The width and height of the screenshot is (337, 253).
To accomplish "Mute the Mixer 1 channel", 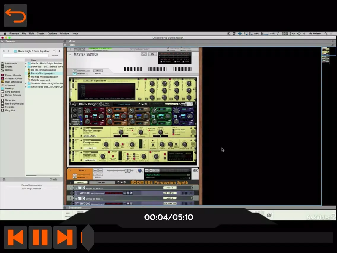I will (96, 170).
